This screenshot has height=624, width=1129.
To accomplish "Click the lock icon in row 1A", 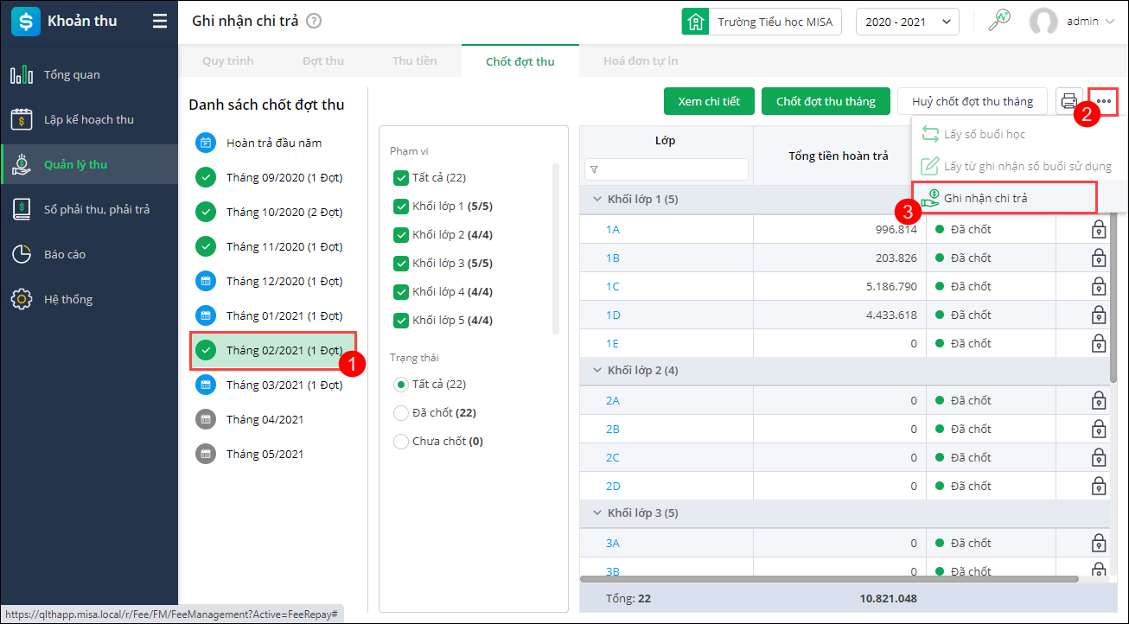I will [x=1099, y=229].
